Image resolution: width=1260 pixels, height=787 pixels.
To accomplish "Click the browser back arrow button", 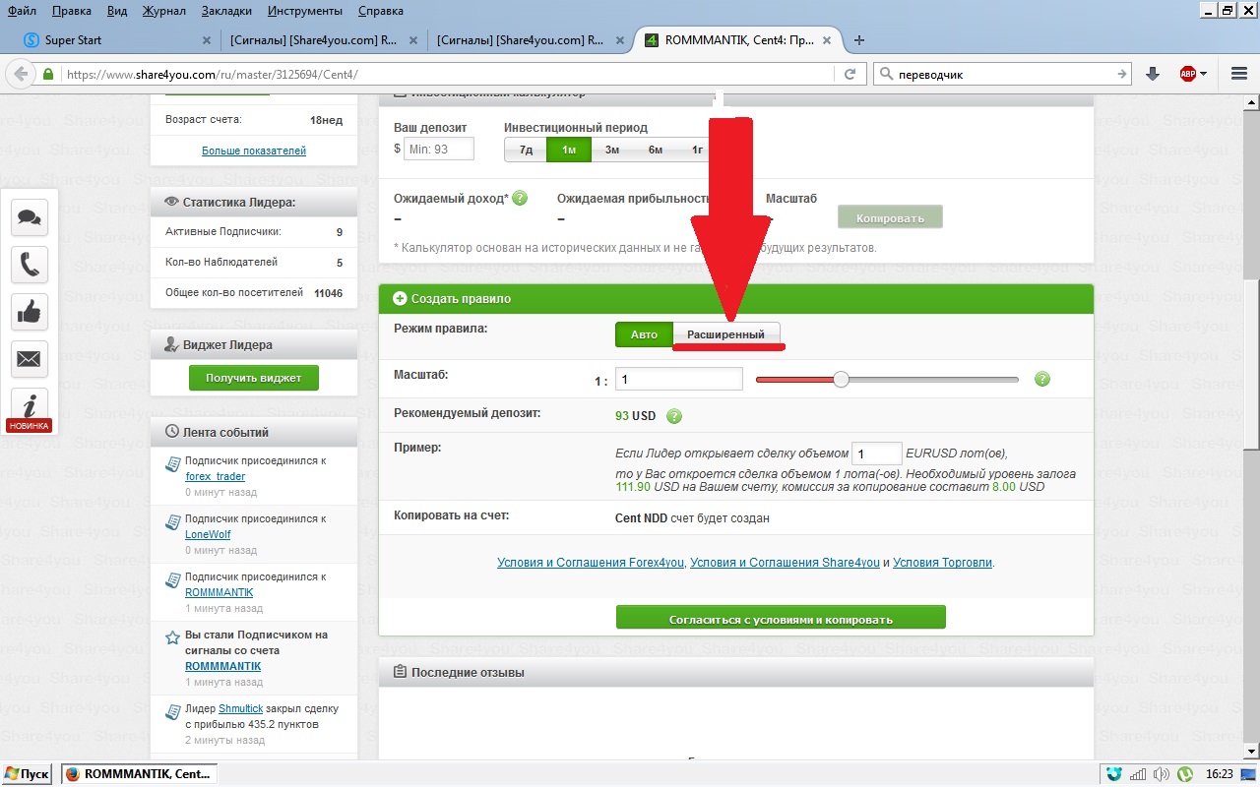I will coord(20,74).
